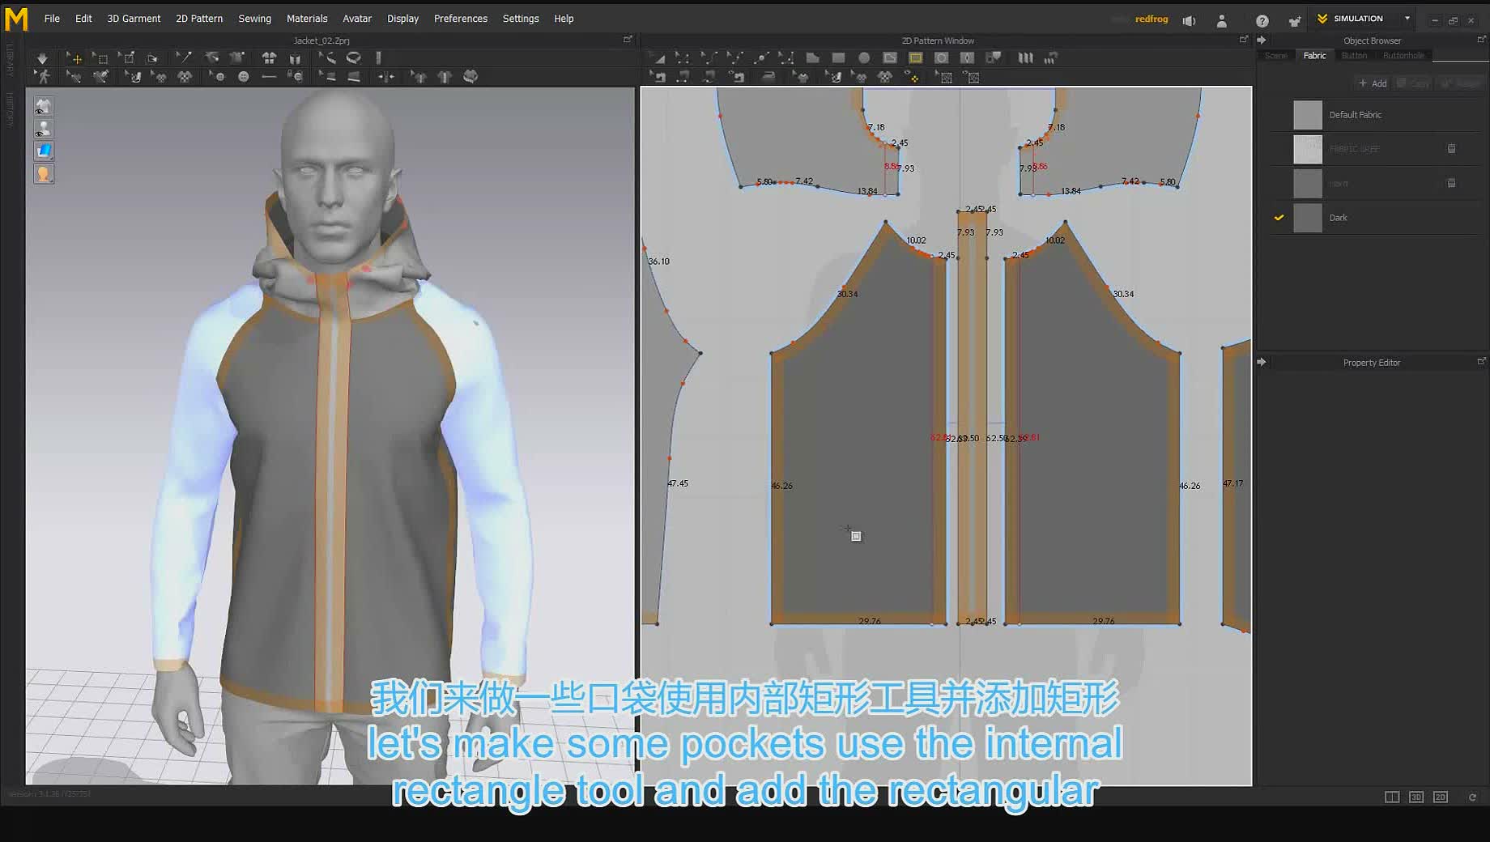This screenshot has width=1490, height=842.
Task: Open the Sewing menu
Action: 254,19
